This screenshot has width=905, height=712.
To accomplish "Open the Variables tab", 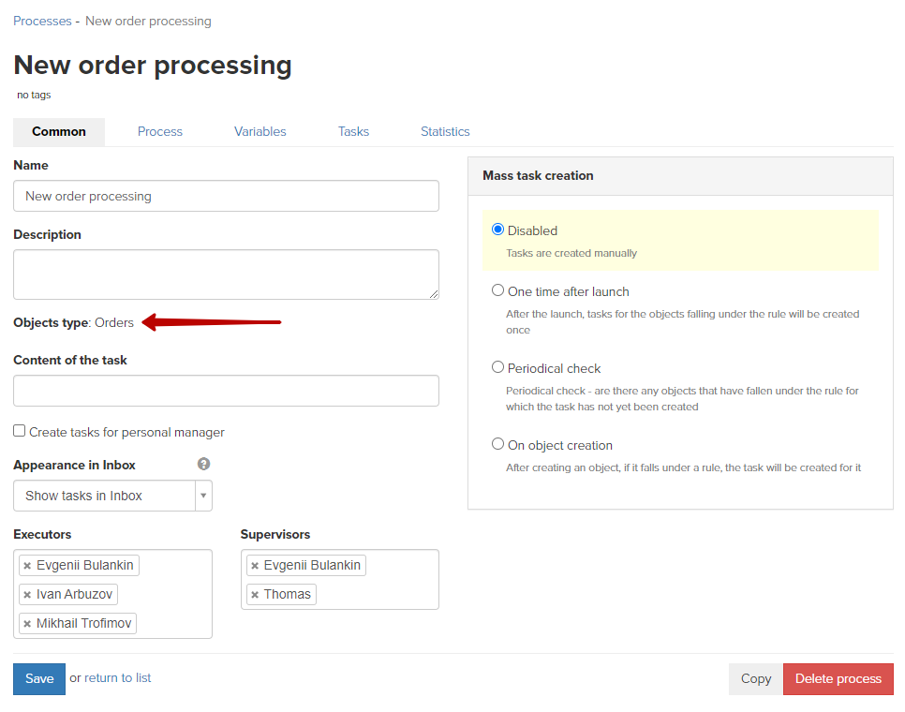I will coord(260,131).
